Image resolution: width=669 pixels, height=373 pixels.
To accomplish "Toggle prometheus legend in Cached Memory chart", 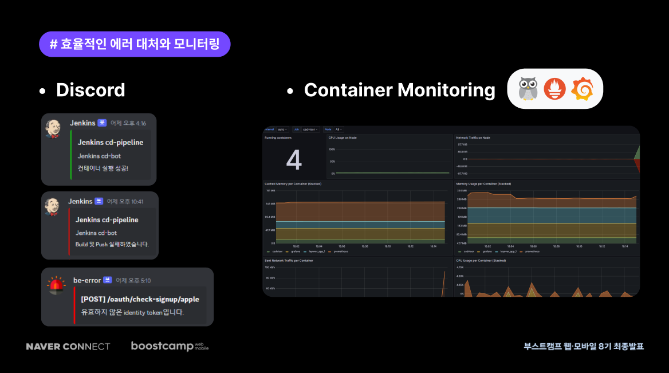I will coord(339,252).
